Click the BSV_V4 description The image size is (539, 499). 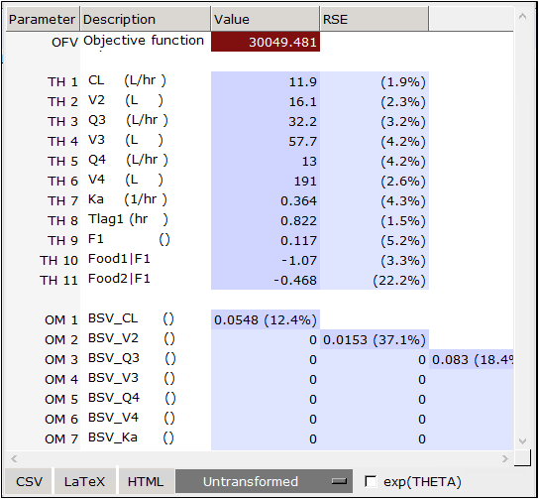tap(132, 418)
